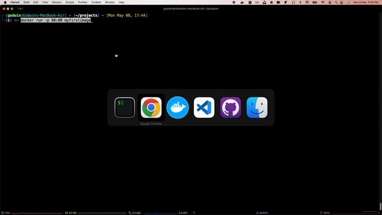
Task: Open Wi-Fi status in menu bar
Action: (323, 2)
